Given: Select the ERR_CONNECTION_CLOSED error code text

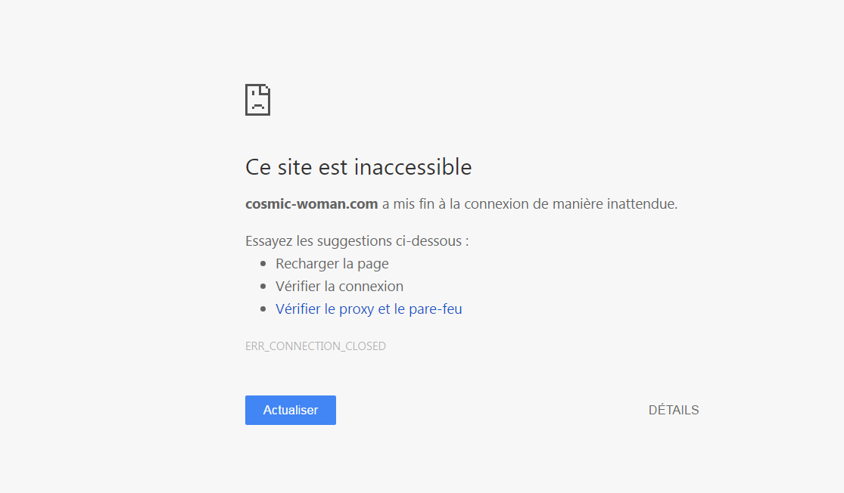Looking at the screenshot, I should [316, 346].
